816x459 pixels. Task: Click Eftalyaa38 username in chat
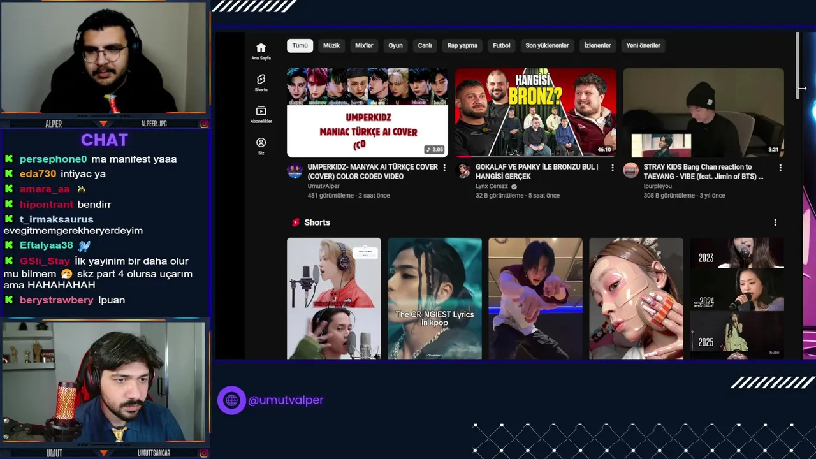click(47, 245)
